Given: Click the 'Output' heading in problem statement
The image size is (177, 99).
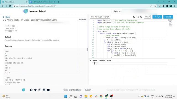Looking at the screenshot, I should coord(7,37).
